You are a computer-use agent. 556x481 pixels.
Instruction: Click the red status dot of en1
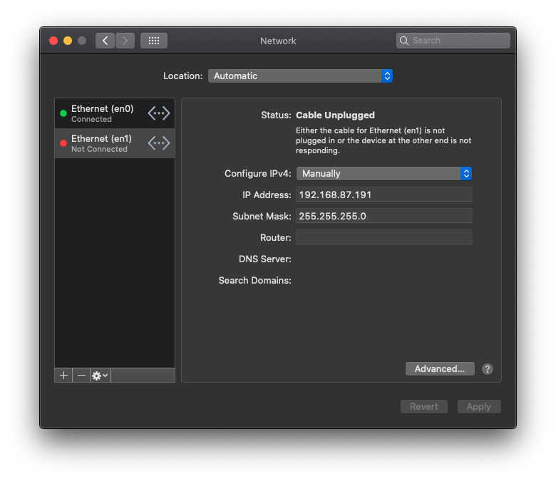pos(63,143)
